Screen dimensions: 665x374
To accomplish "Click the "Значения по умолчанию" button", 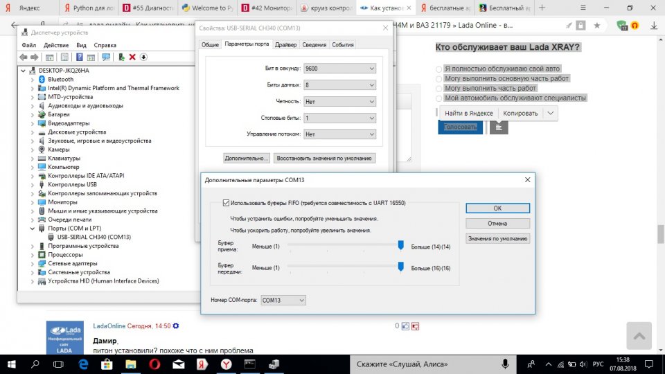I will pos(497,239).
